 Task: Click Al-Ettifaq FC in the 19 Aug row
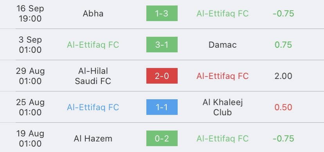click(222, 139)
